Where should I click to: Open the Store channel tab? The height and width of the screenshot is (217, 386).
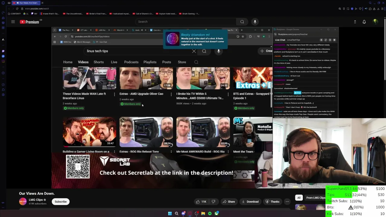pyautogui.click(x=182, y=62)
